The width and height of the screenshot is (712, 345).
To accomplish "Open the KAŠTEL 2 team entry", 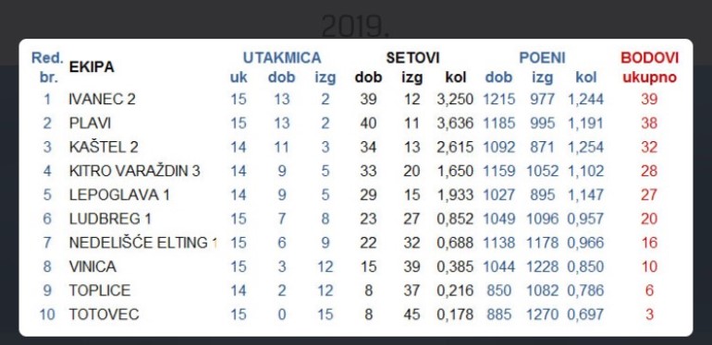I will coord(104,148).
